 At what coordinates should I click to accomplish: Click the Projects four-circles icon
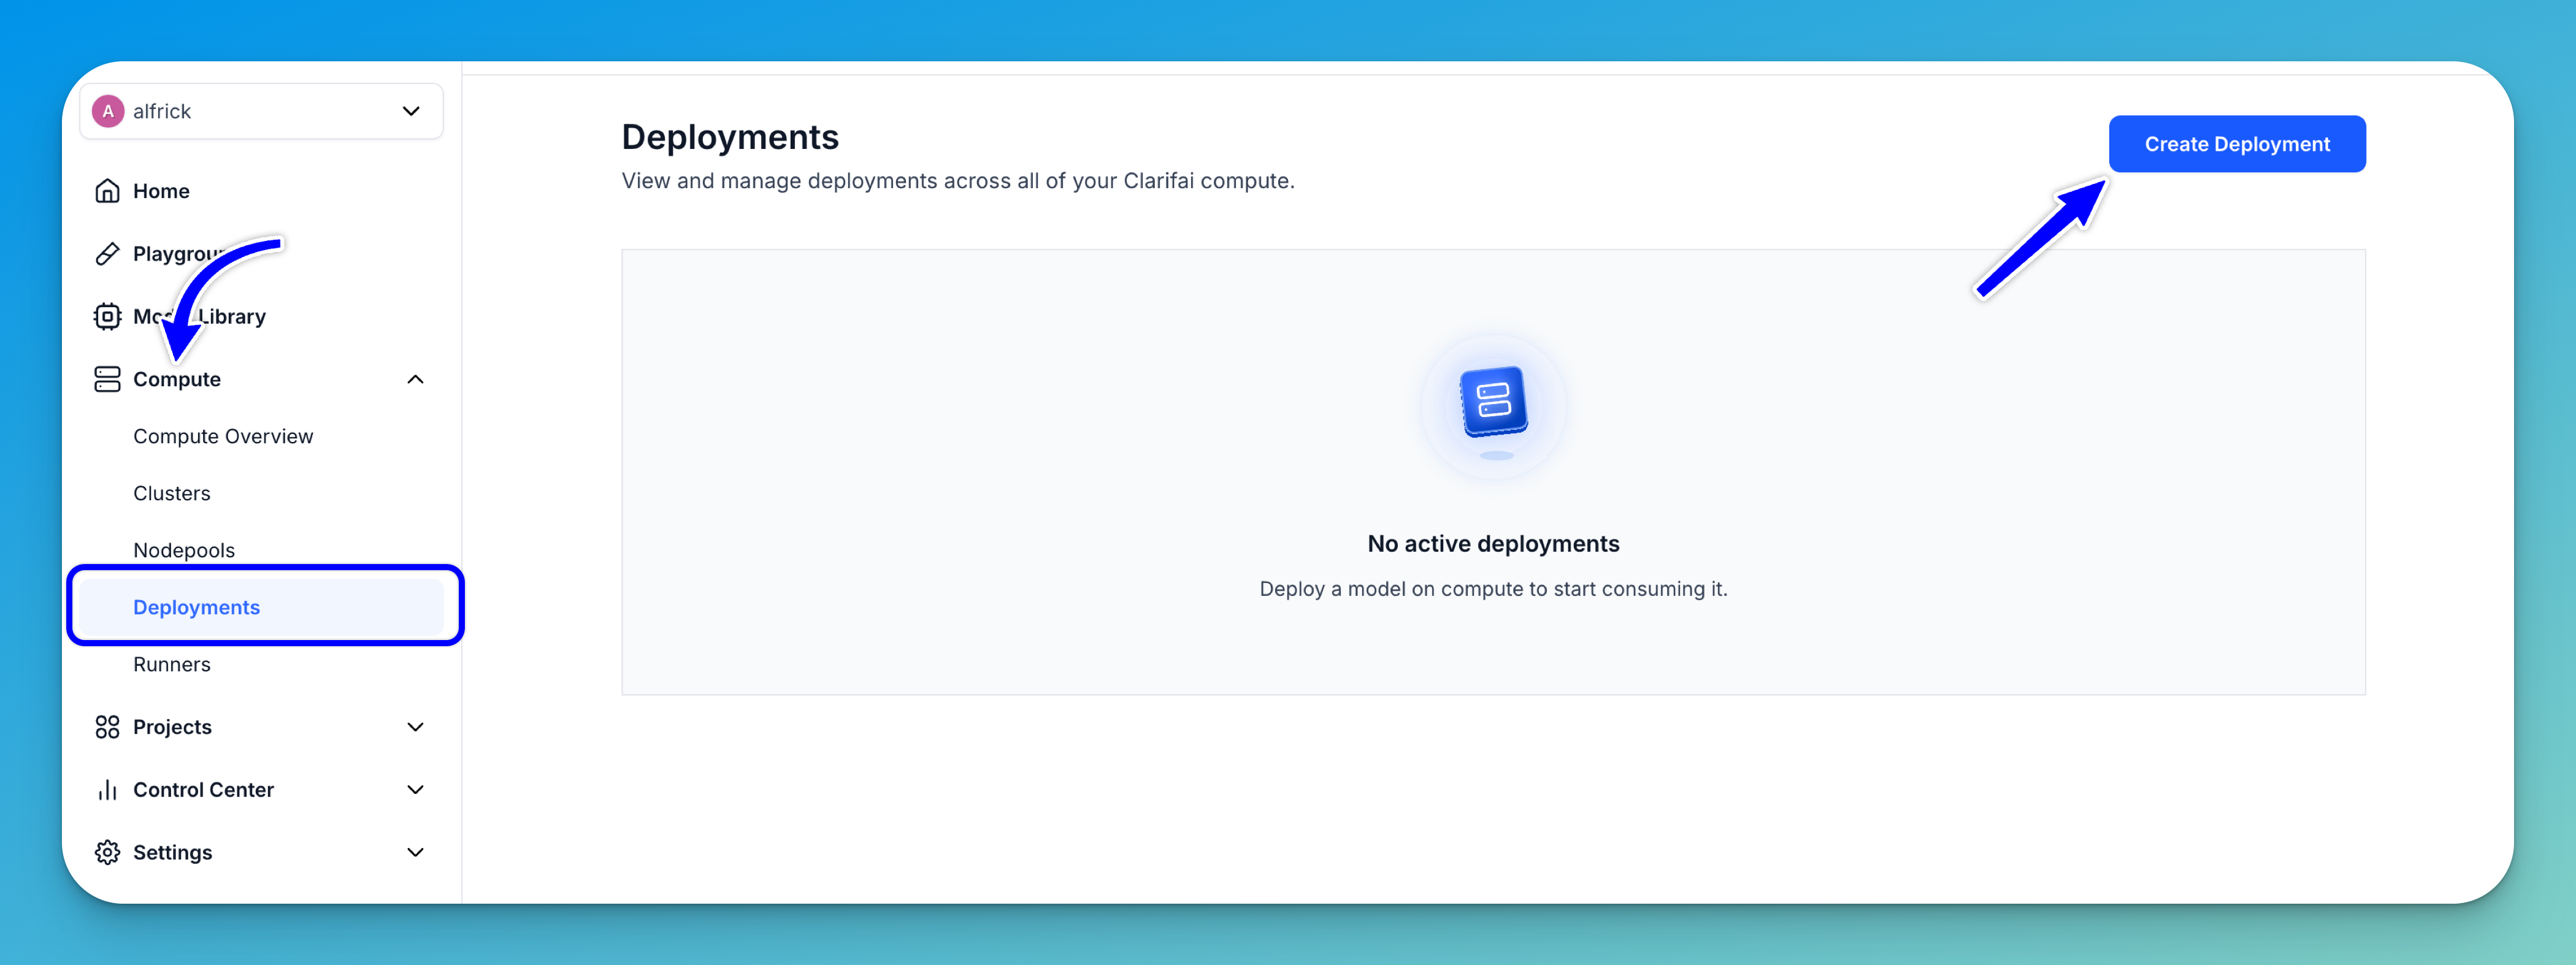pos(107,727)
